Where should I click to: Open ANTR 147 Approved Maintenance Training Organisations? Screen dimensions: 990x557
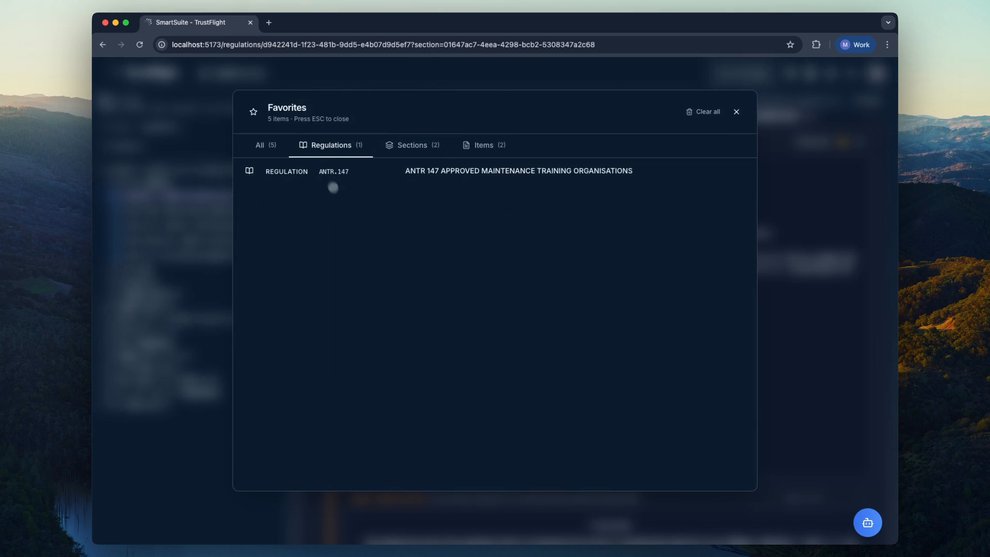click(x=518, y=171)
